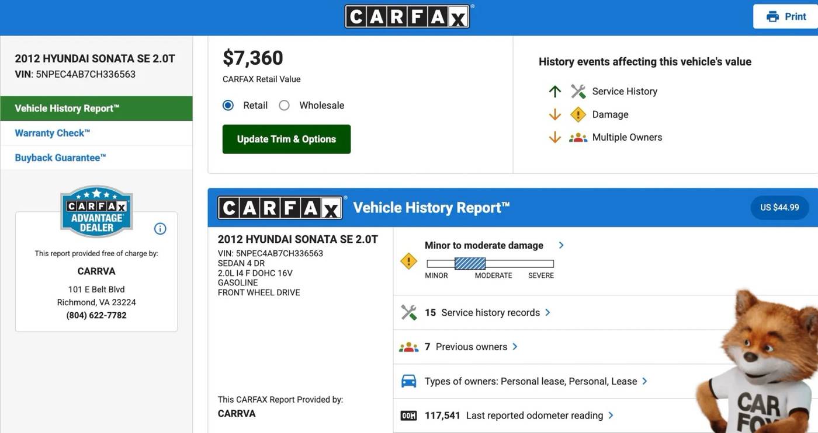Viewport: 818px width, 433px height.
Task: Select the Retail radio button
Action: [x=228, y=106]
